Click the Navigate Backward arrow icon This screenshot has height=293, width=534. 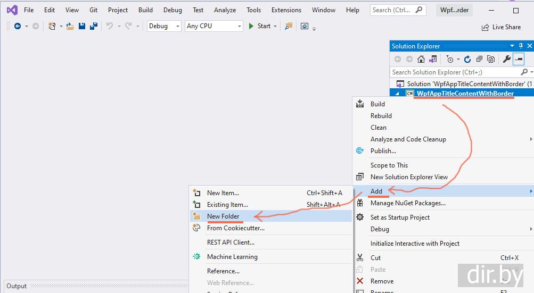[18, 26]
